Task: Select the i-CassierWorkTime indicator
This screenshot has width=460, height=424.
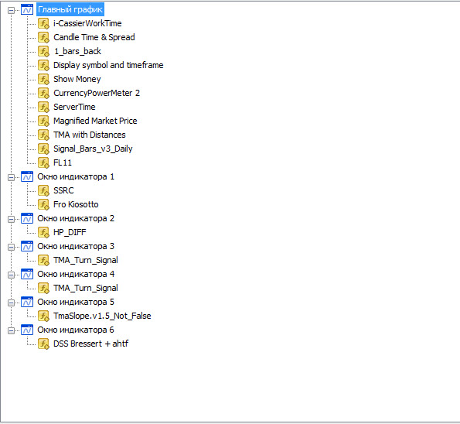Action: coord(87,23)
